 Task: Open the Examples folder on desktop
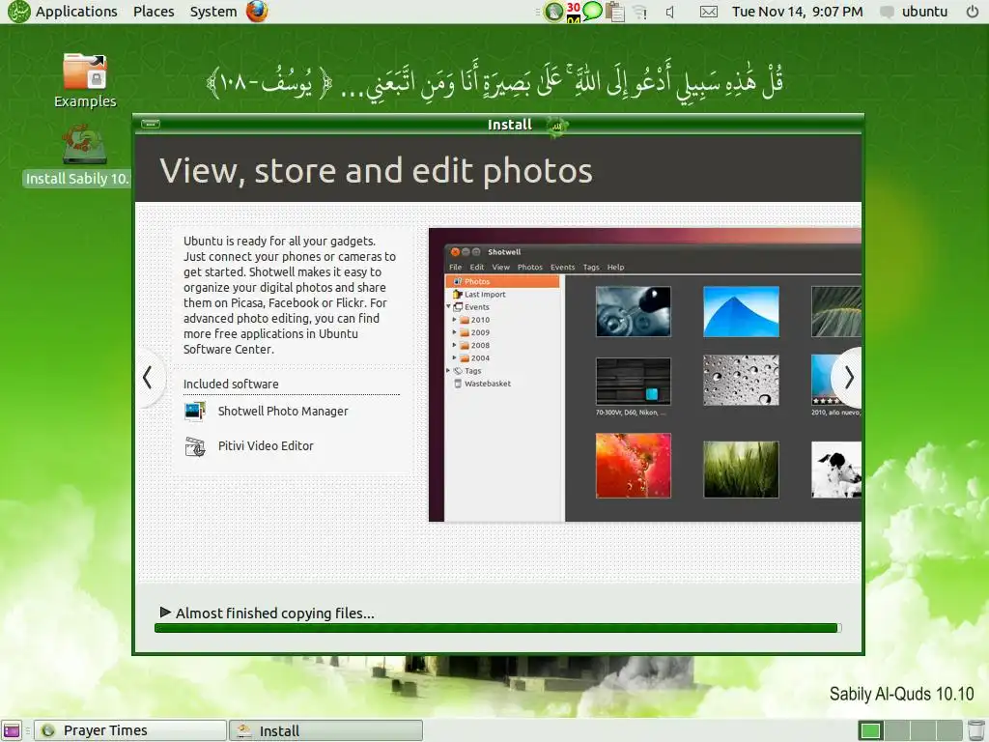click(x=85, y=80)
